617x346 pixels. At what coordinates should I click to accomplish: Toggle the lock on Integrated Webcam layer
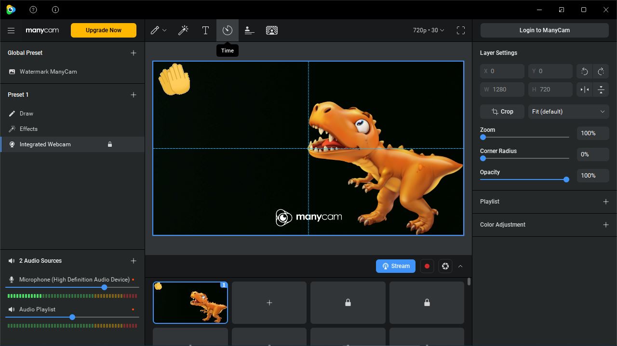pyautogui.click(x=110, y=144)
